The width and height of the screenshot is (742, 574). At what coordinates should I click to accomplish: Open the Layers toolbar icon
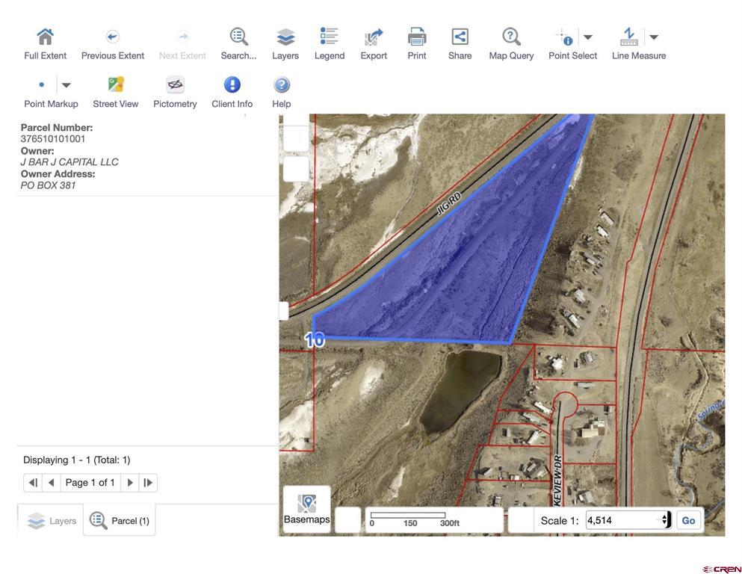coord(285,37)
